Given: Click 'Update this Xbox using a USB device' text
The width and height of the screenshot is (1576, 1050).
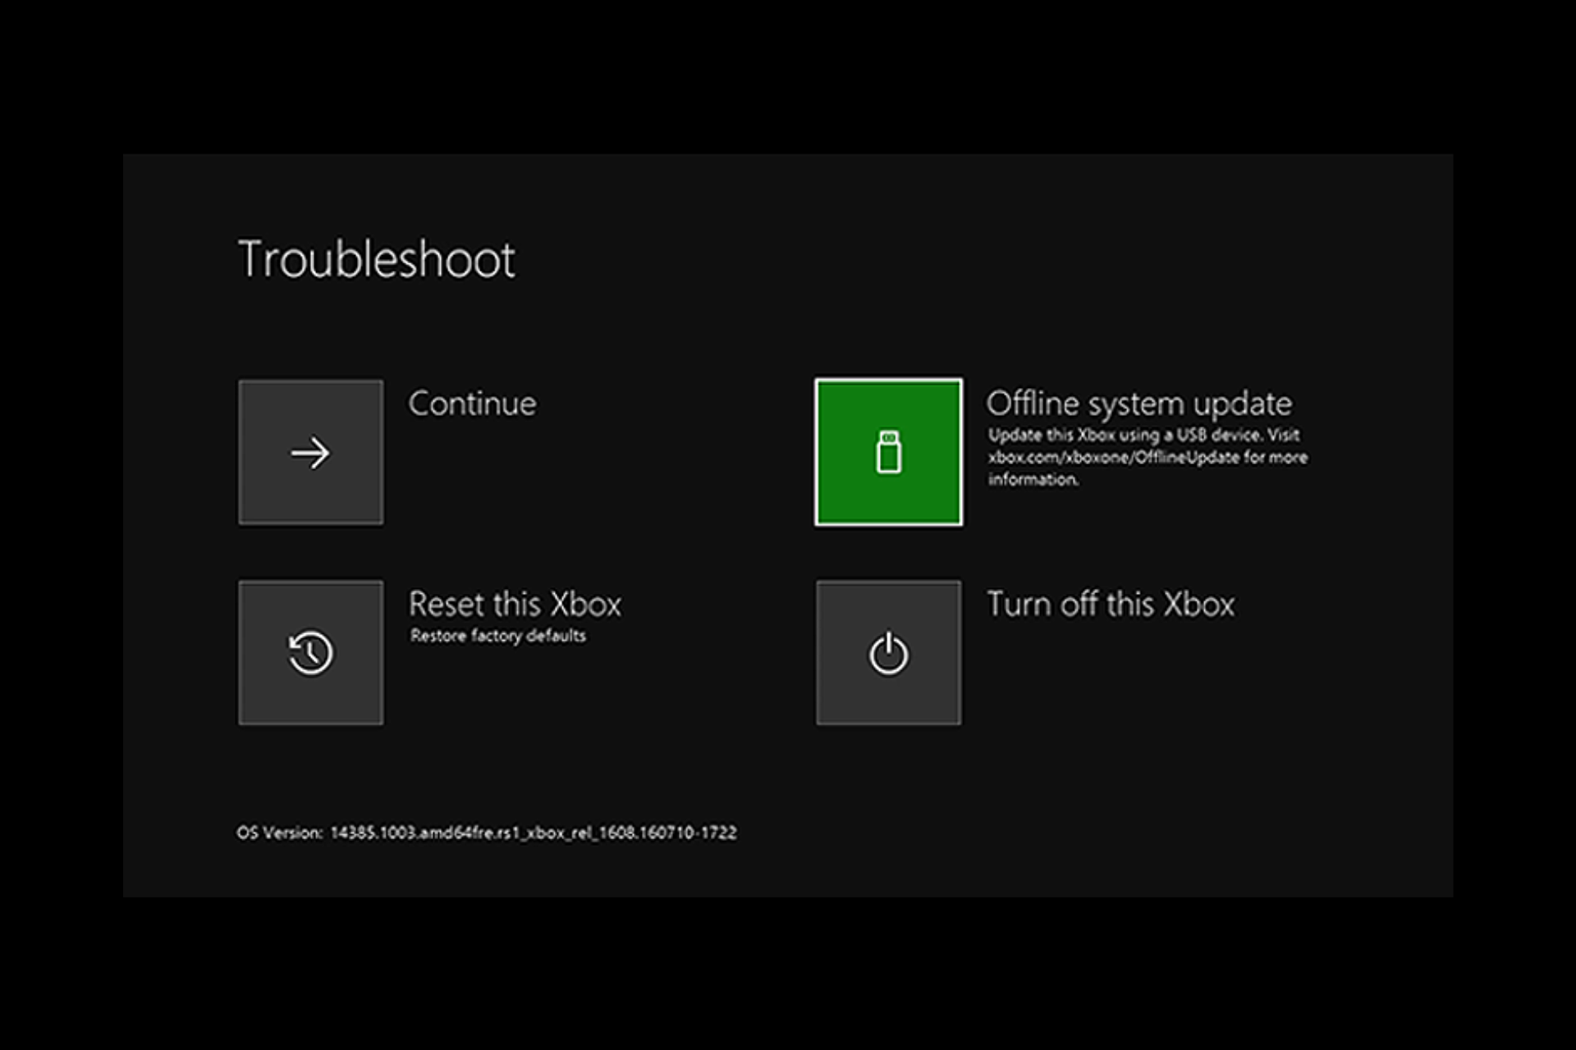Looking at the screenshot, I should tap(1123, 435).
